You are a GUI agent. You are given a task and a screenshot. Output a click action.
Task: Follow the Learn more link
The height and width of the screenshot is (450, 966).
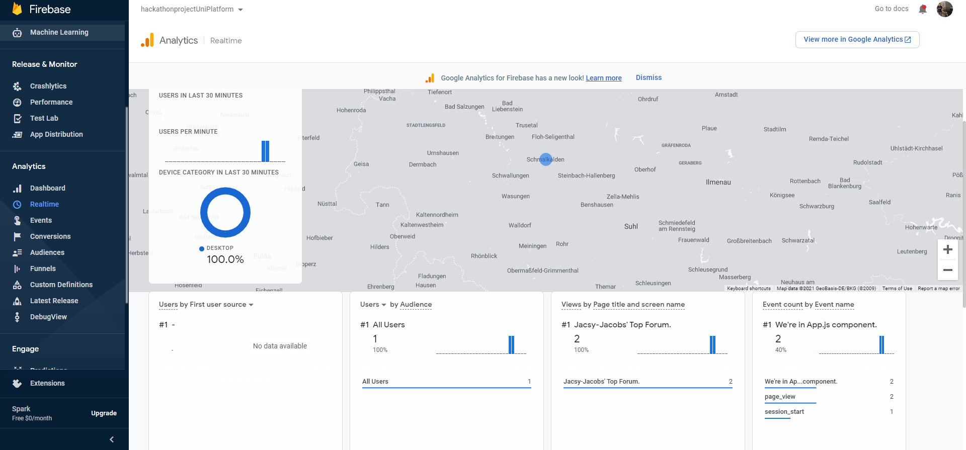pos(604,78)
